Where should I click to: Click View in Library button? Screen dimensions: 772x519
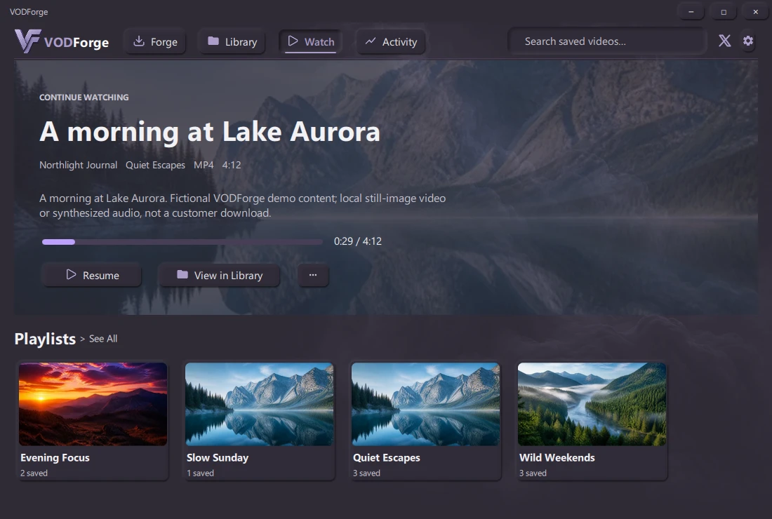220,276
